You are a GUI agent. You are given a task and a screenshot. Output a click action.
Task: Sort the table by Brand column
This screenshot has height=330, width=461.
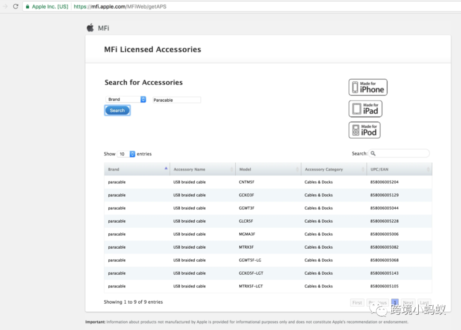[x=137, y=169]
